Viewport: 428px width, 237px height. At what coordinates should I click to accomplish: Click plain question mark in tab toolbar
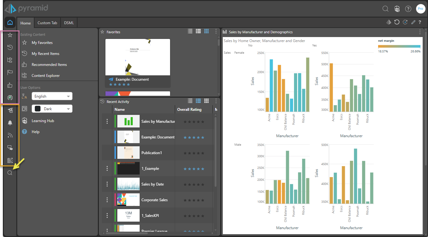(420, 22)
